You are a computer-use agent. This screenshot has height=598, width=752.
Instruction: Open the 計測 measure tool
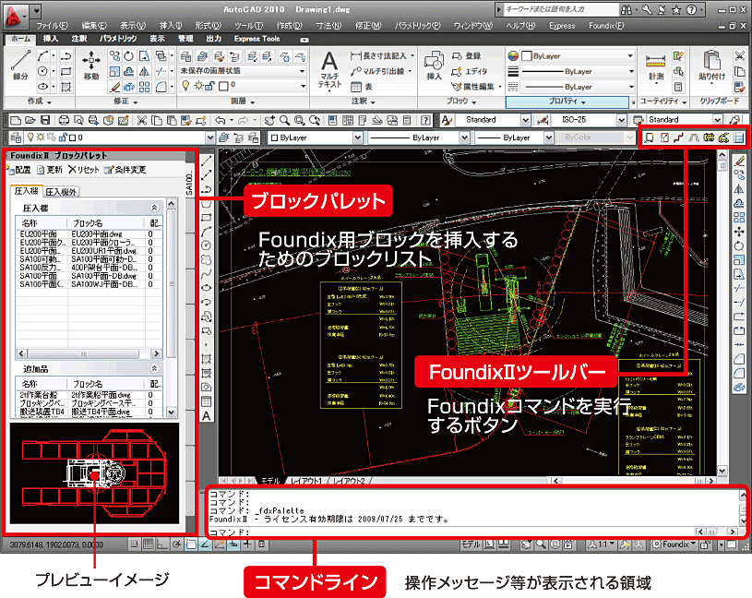655,66
